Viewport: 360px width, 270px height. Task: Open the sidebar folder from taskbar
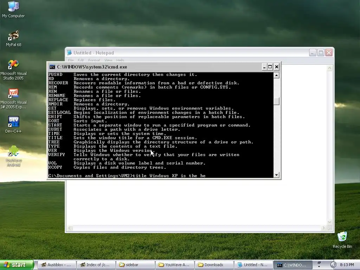tap(135, 265)
